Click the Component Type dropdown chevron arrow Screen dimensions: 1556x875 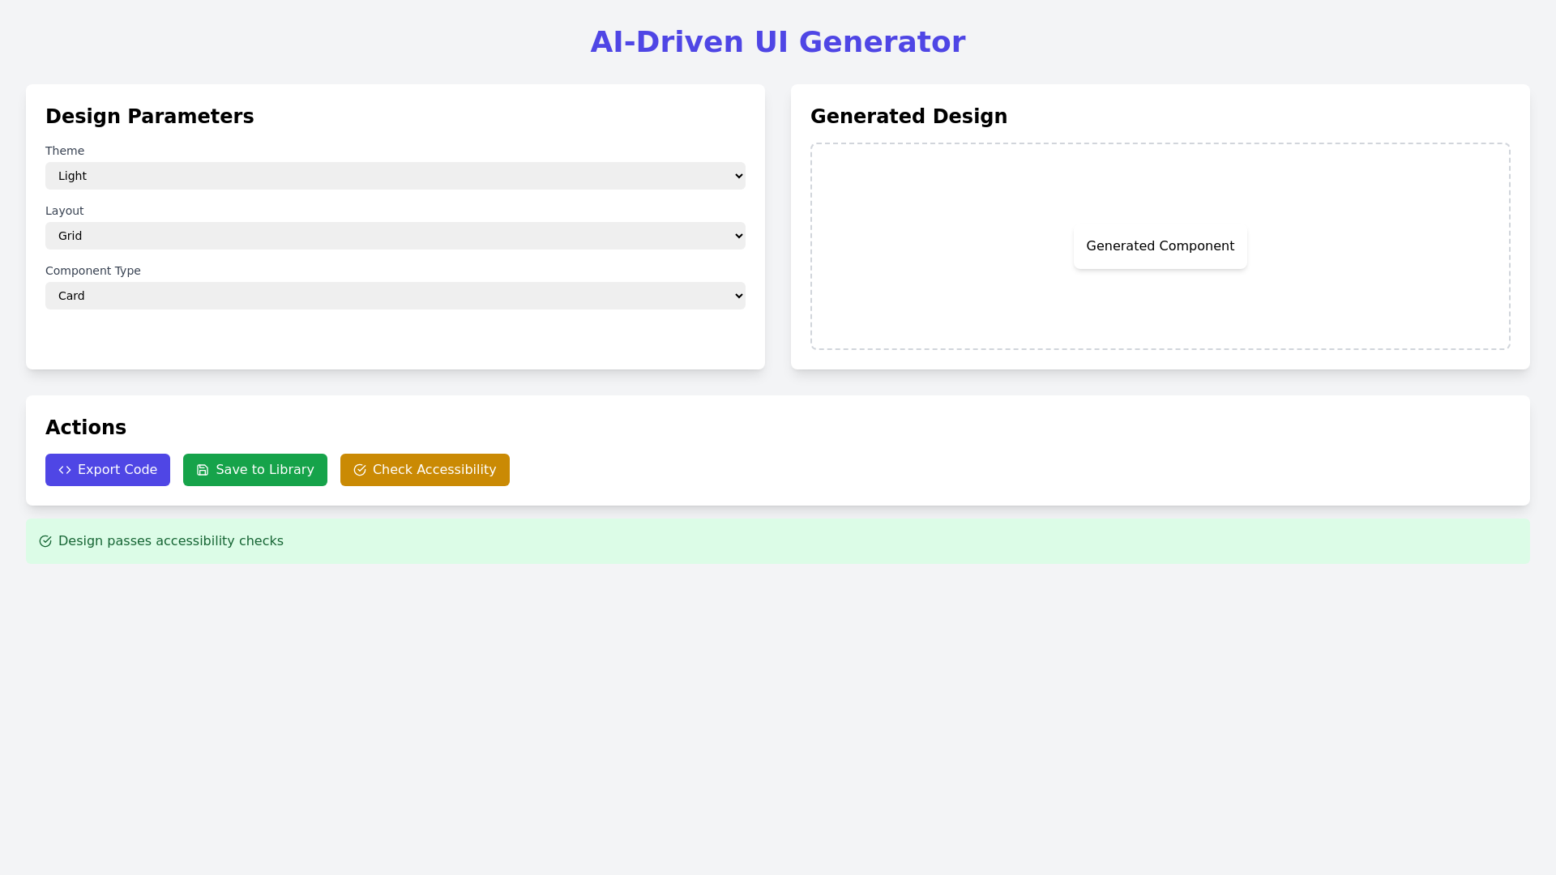point(737,296)
